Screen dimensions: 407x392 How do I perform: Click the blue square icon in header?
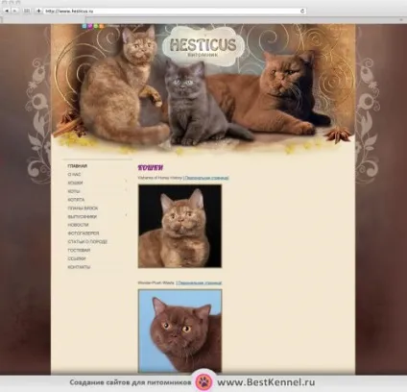[84, 26]
